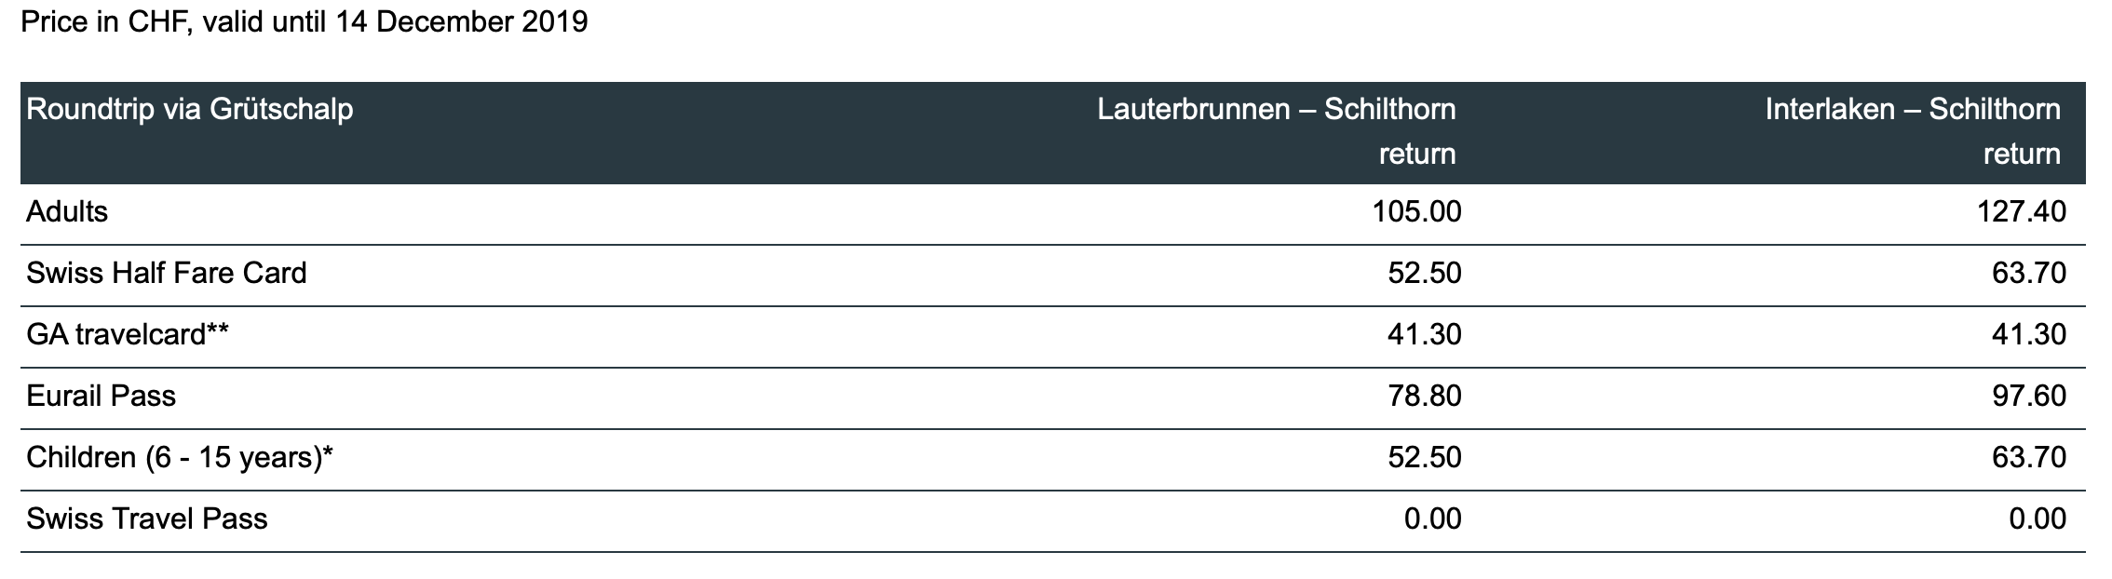Click Children (6 - 15 years)* label
2112x579 pixels.
[180, 458]
